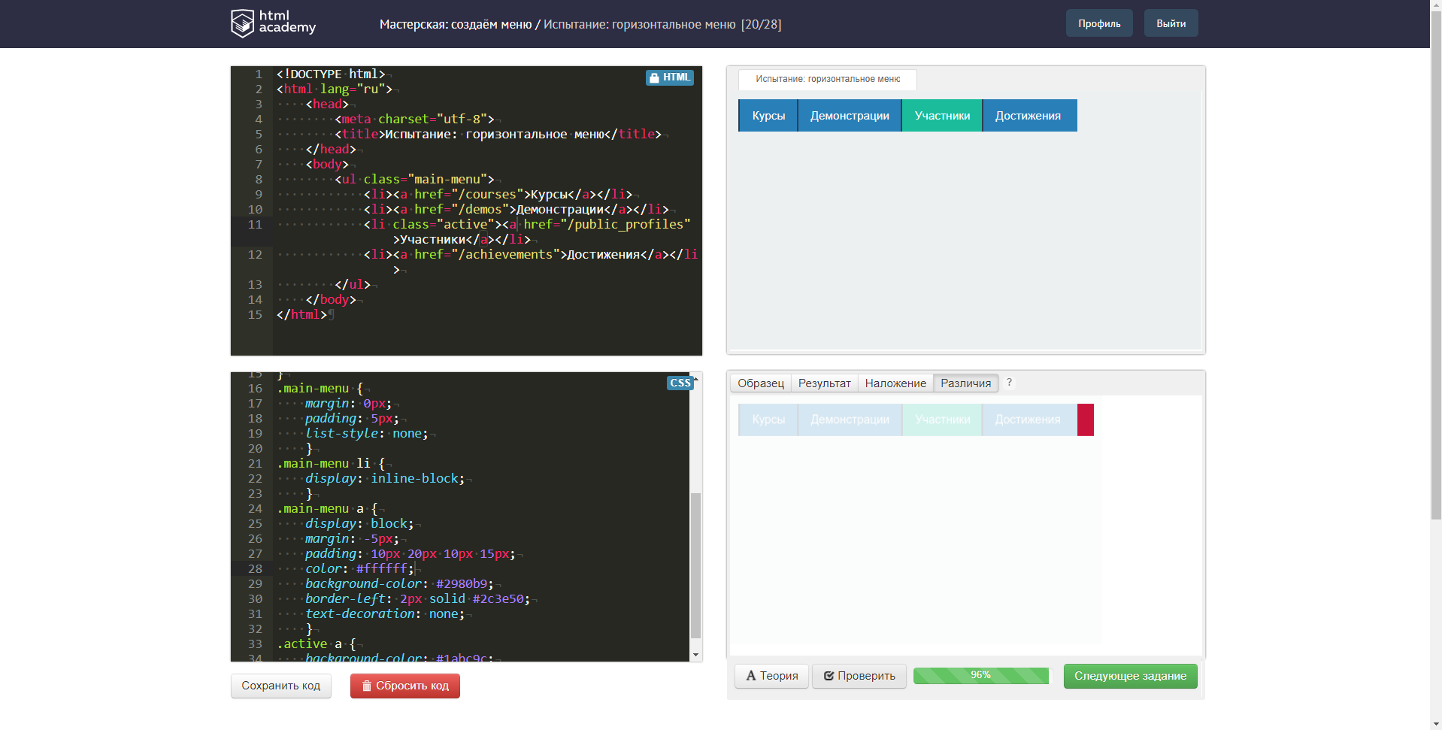Click line number 11 in HTML gutter
Viewport: 1442px width, 730px height.
256,224
